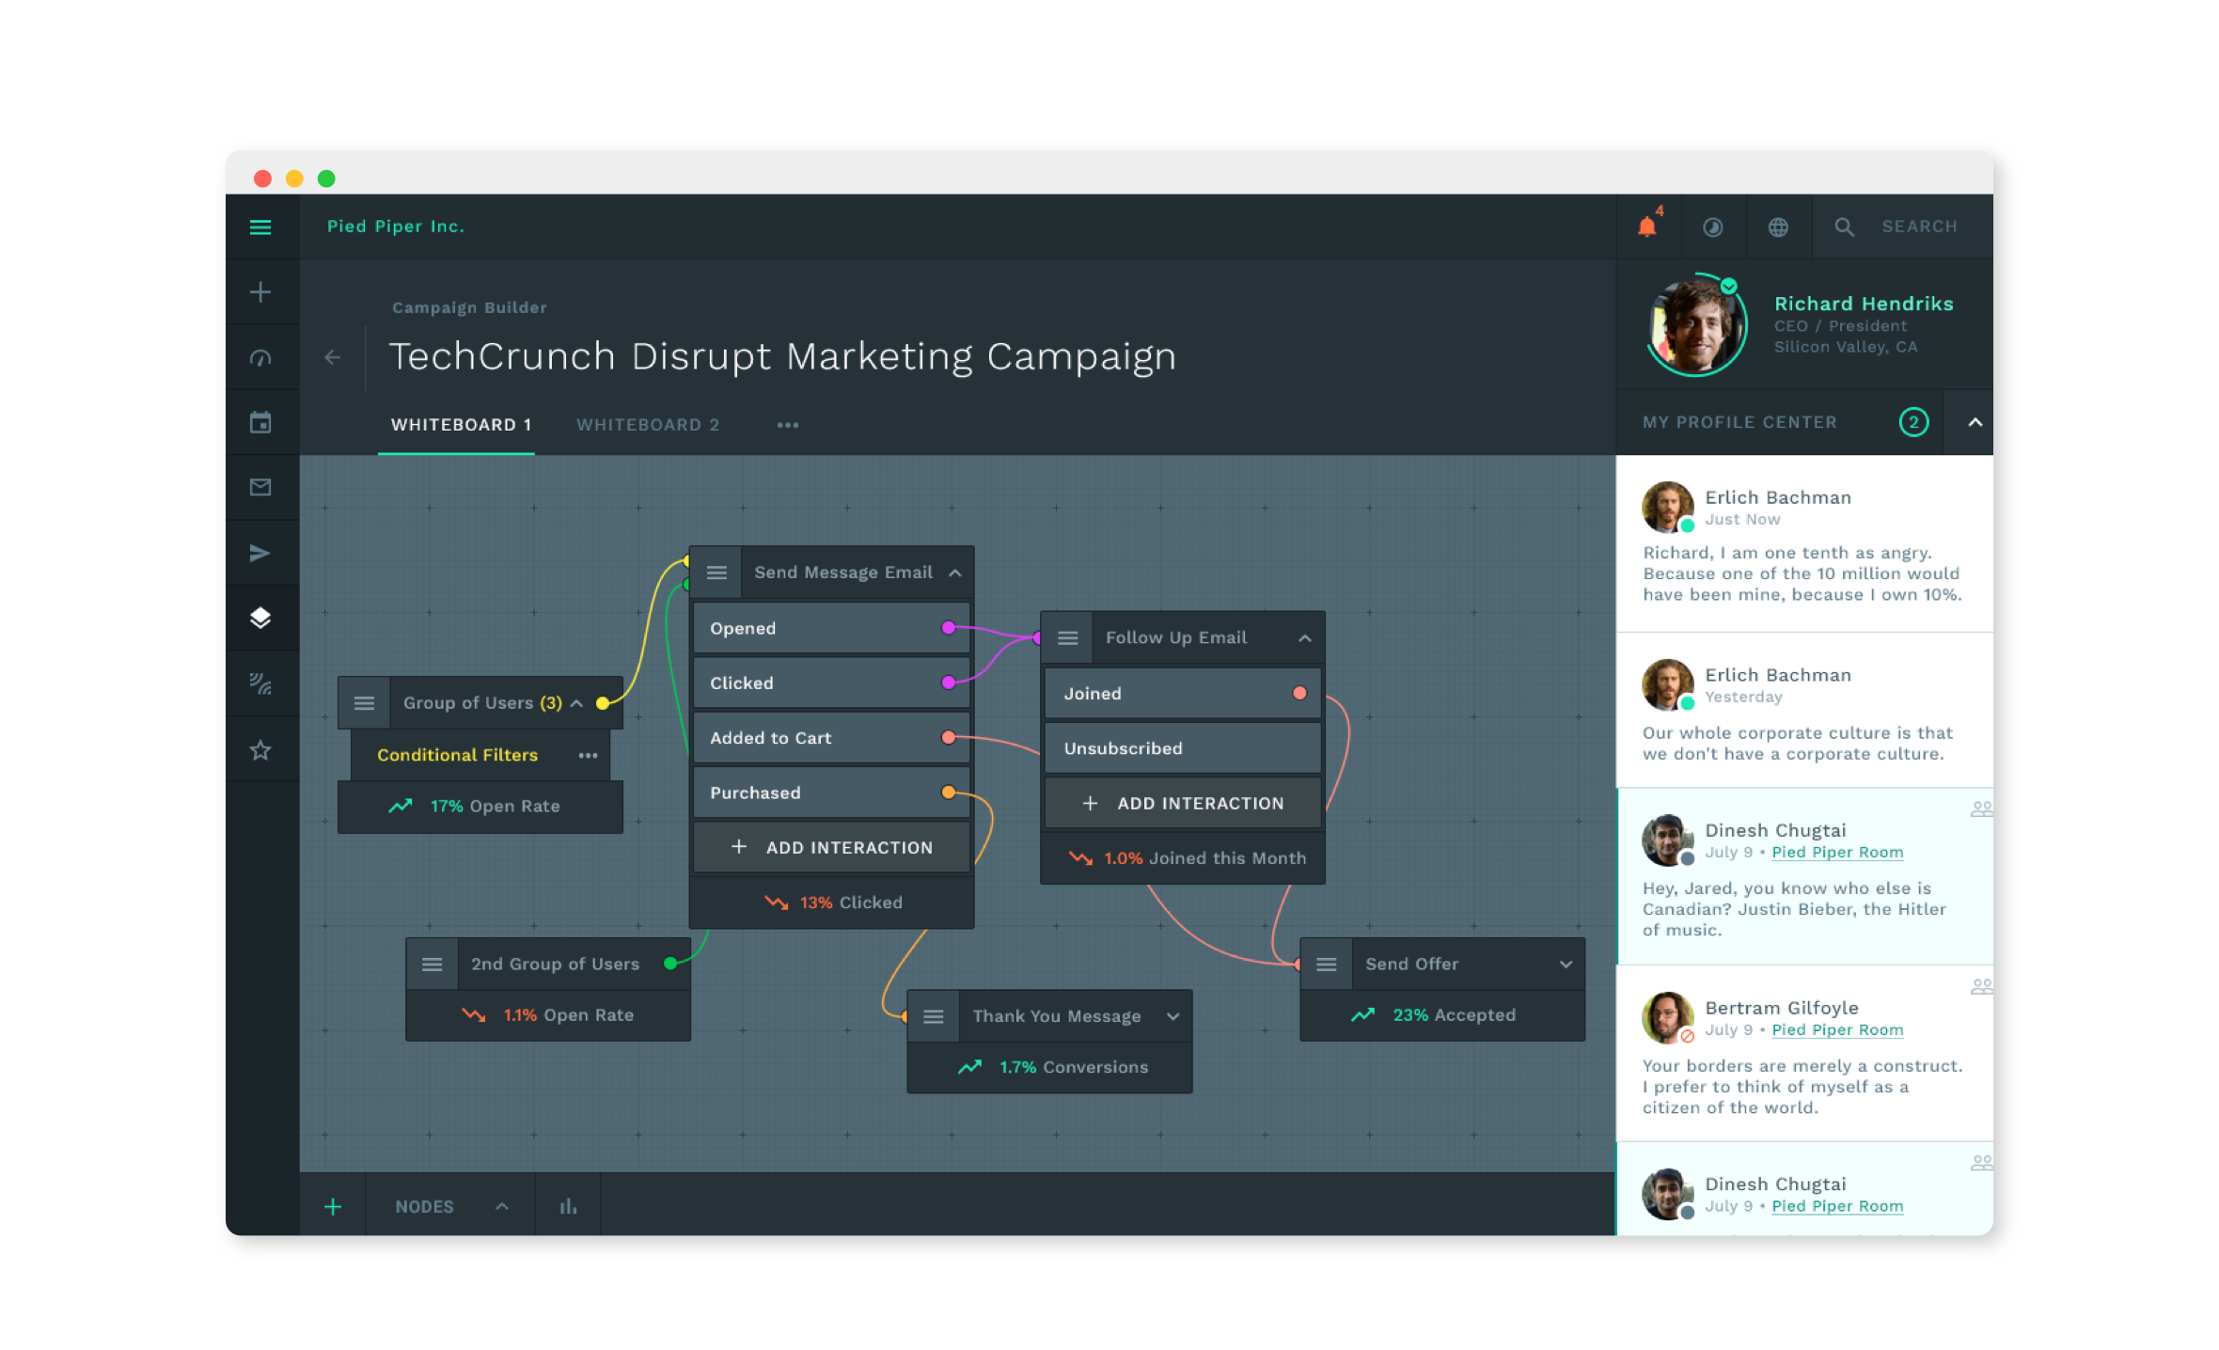This screenshot has height=1350, width=2219.
Task: Click drag handle on Send Offer node
Action: coord(1327,964)
